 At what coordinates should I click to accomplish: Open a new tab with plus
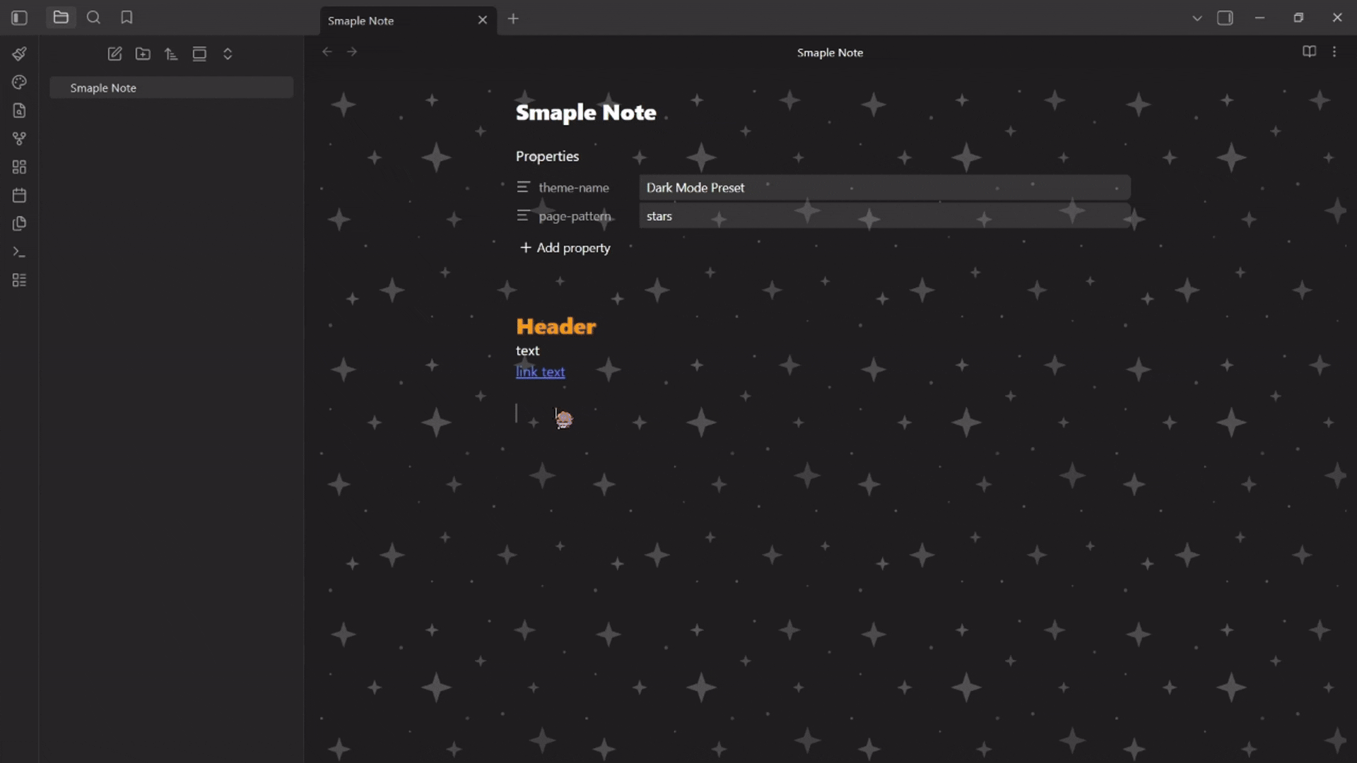click(513, 19)
